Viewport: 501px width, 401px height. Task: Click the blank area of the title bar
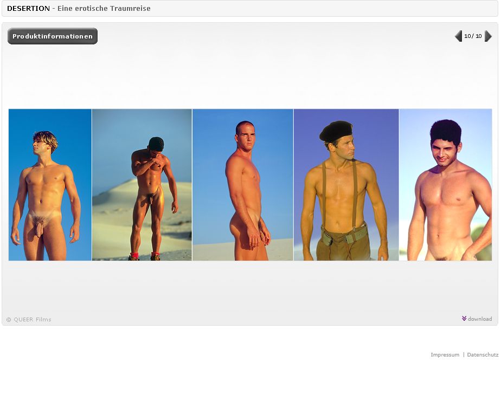click(325, 9)
